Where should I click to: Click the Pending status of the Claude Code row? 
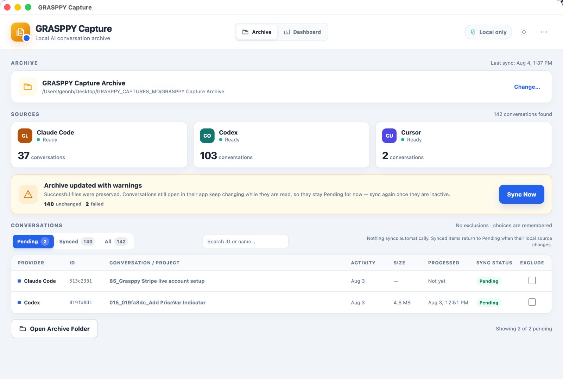pyautogui.click(x=489, y=281)
